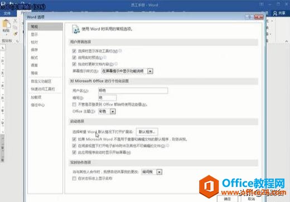The width and height of the screenshot is (290, 202).
Task: Click info icon next to 在阅读视图下打开电子邮件附件
Action: 167,146
